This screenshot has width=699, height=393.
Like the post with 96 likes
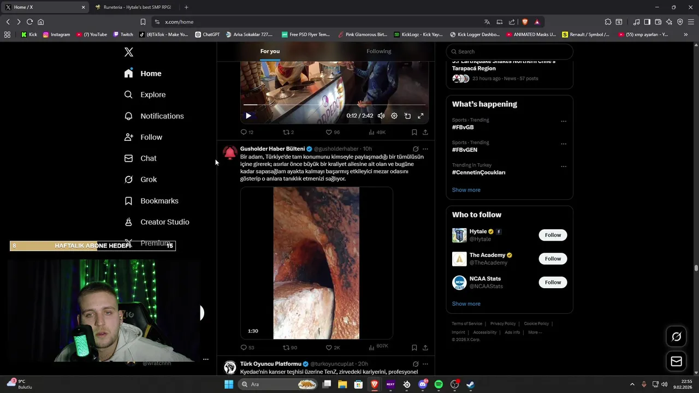(333, 132)
